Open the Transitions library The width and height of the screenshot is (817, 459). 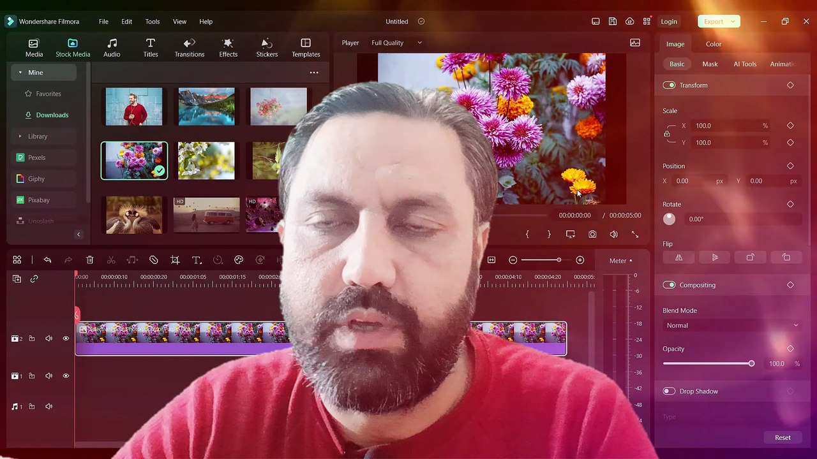point(190,48)
